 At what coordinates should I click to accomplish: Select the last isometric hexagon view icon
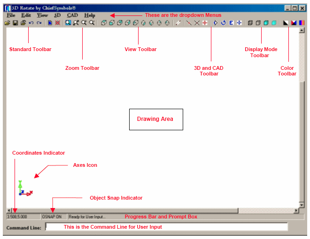[x=167, y=23]
